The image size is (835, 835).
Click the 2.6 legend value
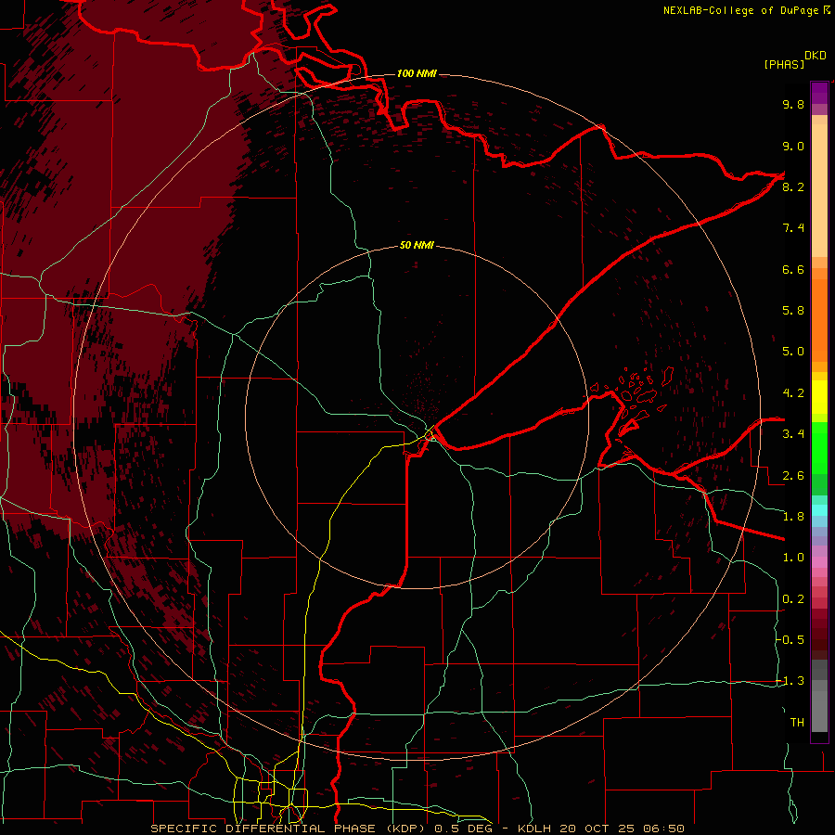point(793,476)
